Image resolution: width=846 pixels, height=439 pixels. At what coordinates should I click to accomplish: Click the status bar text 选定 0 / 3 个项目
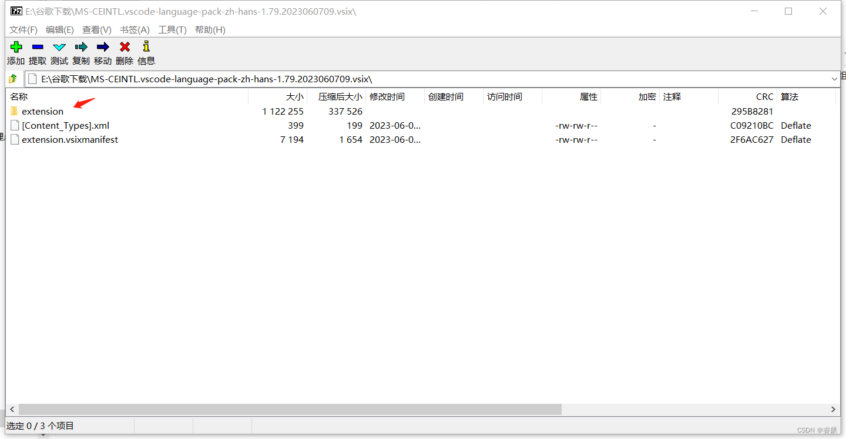(x=41, y=425)
